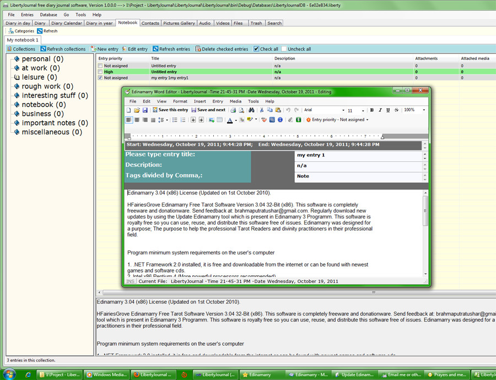Open the highlighter tool dropdown arrow
496x380 pixels.
click(x=256, y=120)
